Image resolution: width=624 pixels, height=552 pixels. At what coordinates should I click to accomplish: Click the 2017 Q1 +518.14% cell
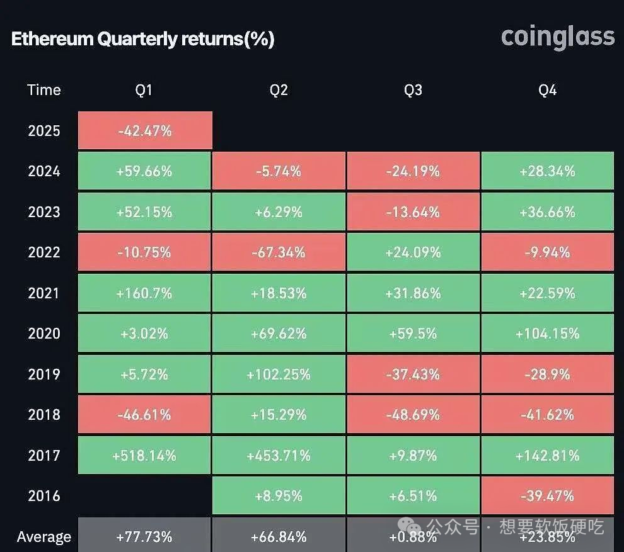tap(144, 455)
